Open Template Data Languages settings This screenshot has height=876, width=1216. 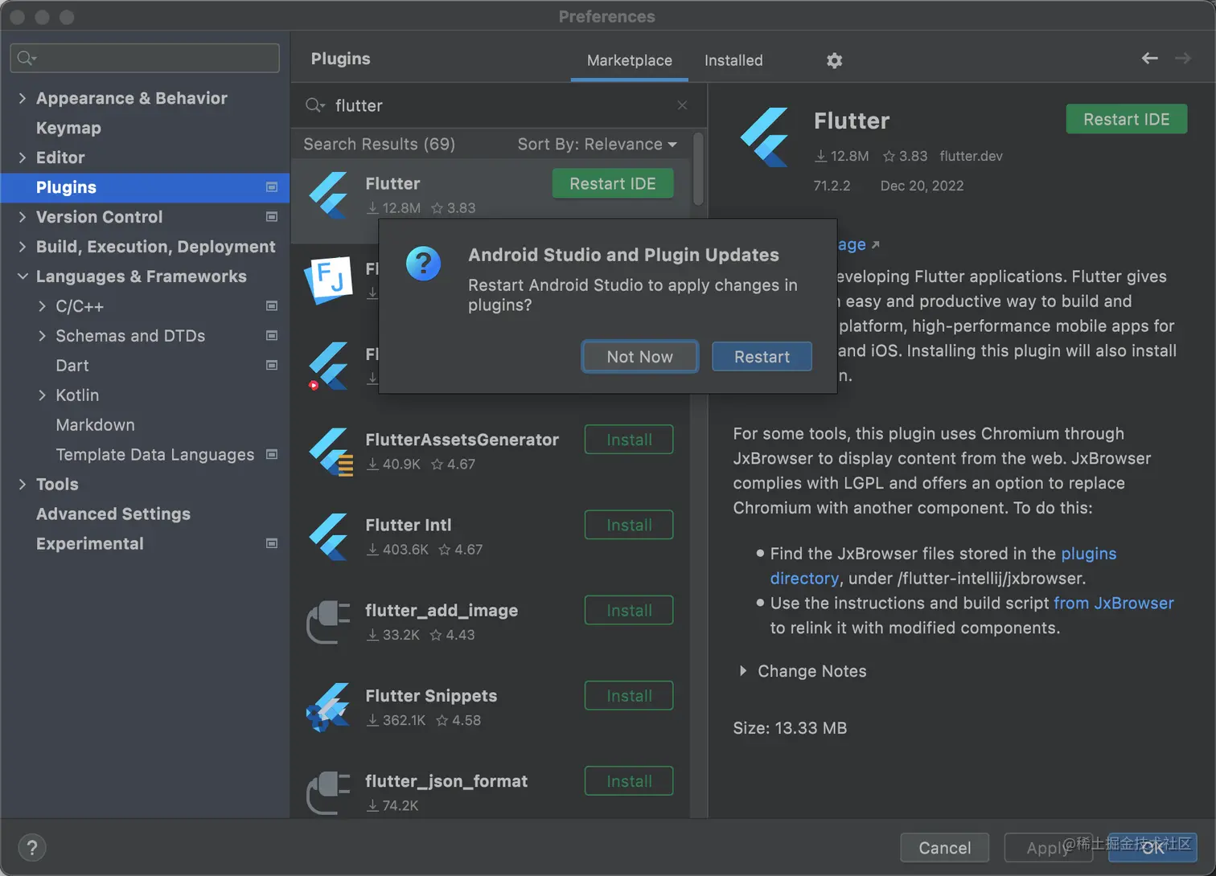click(154, 455)
